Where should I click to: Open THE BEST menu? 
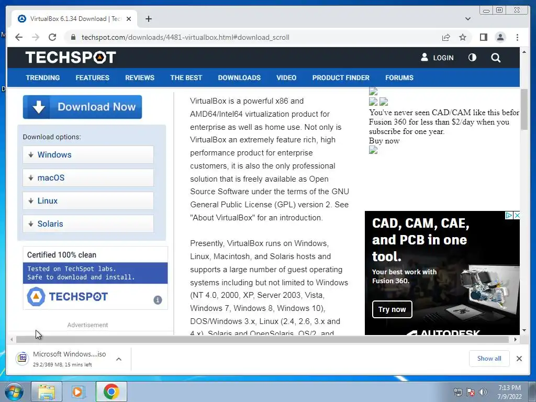point(186,77)
